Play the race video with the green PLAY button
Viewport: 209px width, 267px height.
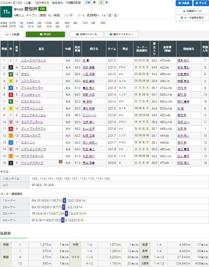click(45, 34)
